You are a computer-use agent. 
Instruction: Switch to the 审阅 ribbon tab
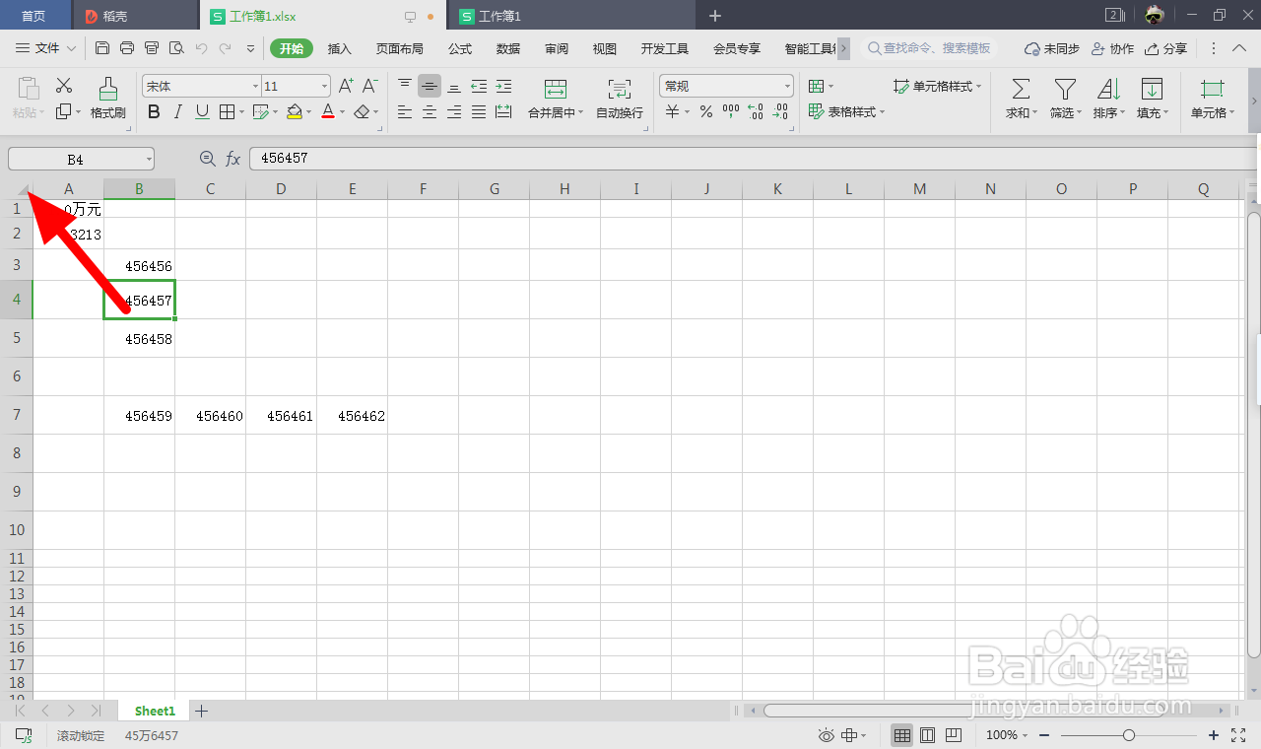(557, 48)
